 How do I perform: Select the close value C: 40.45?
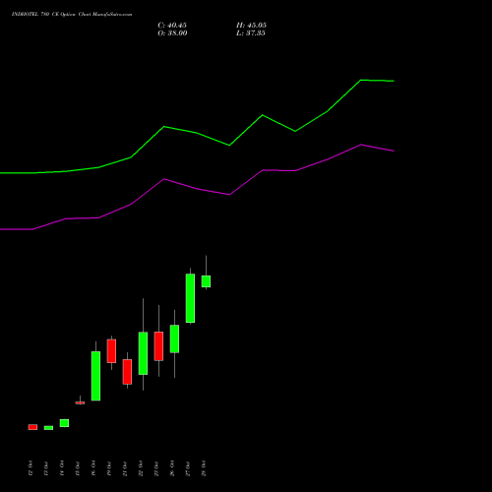(x=172, y=26)
